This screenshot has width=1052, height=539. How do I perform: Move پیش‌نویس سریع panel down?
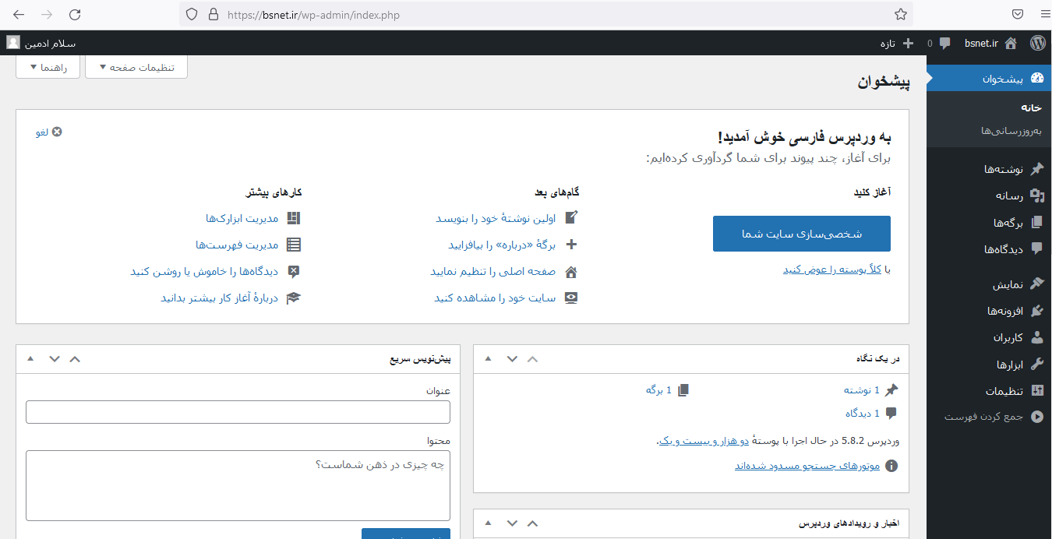pos(54,358)
